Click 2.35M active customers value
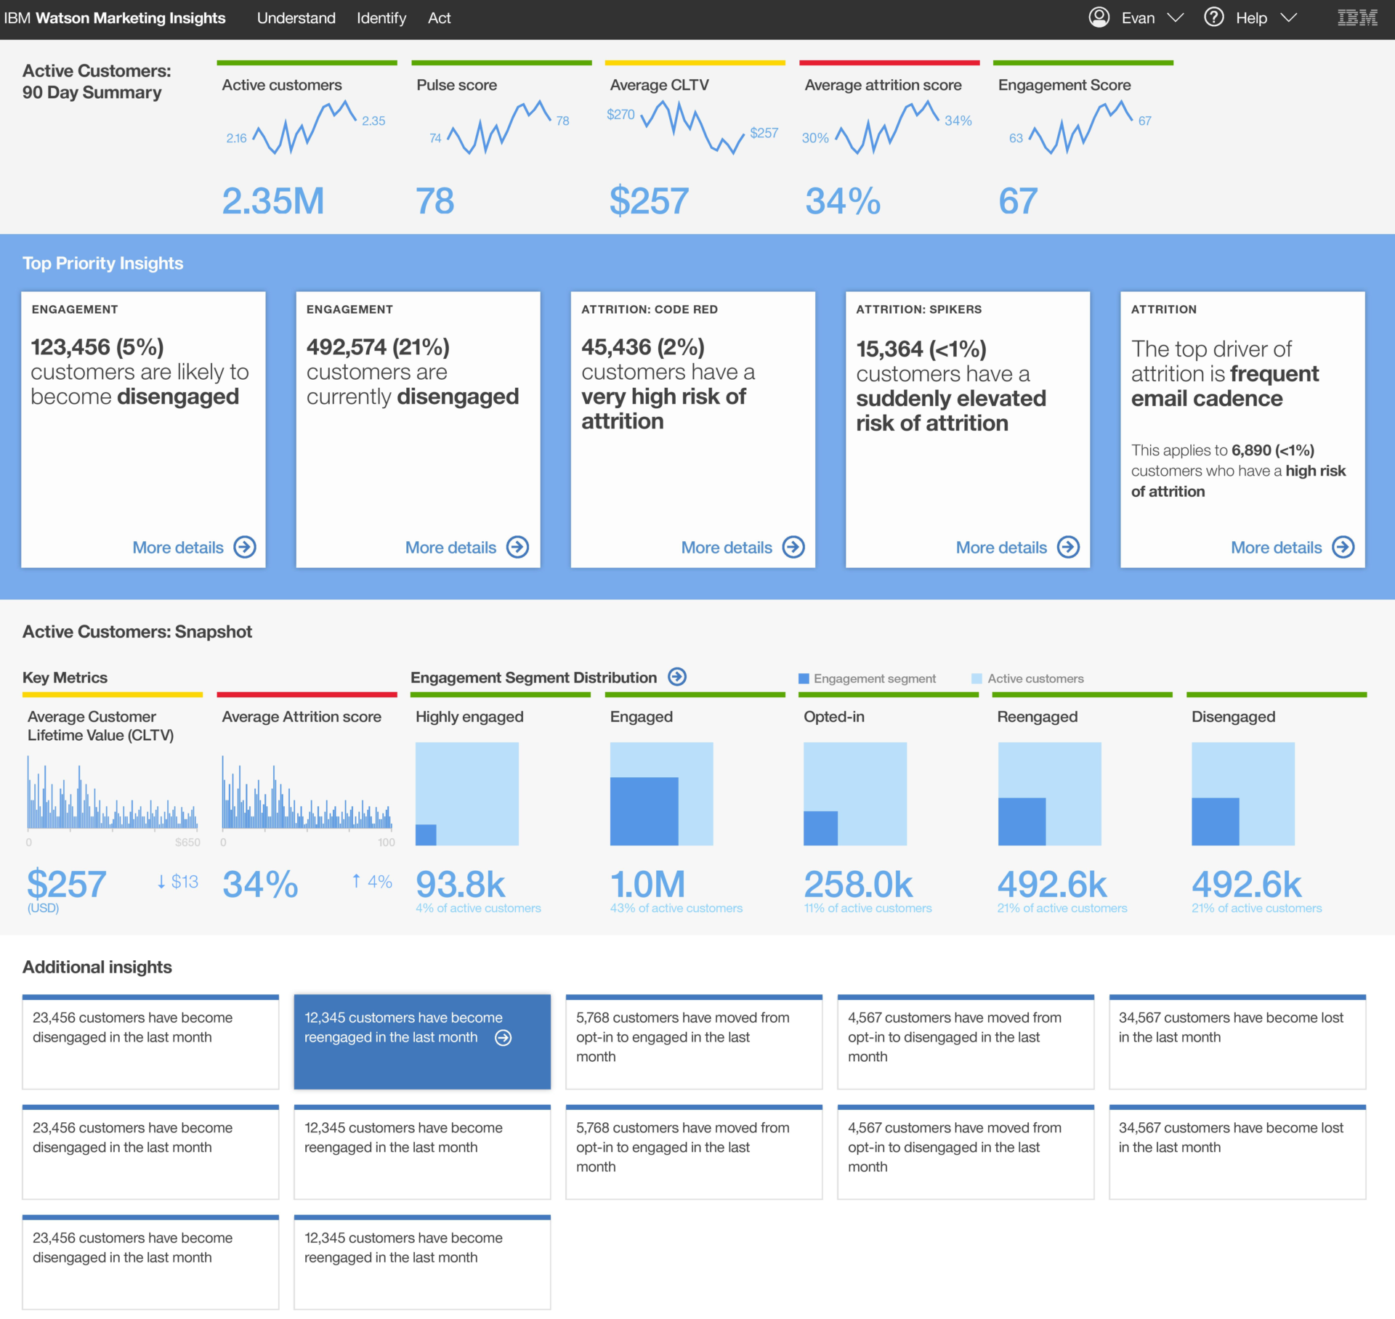This screenshot has width=1395, height=1319. (273, 201)
